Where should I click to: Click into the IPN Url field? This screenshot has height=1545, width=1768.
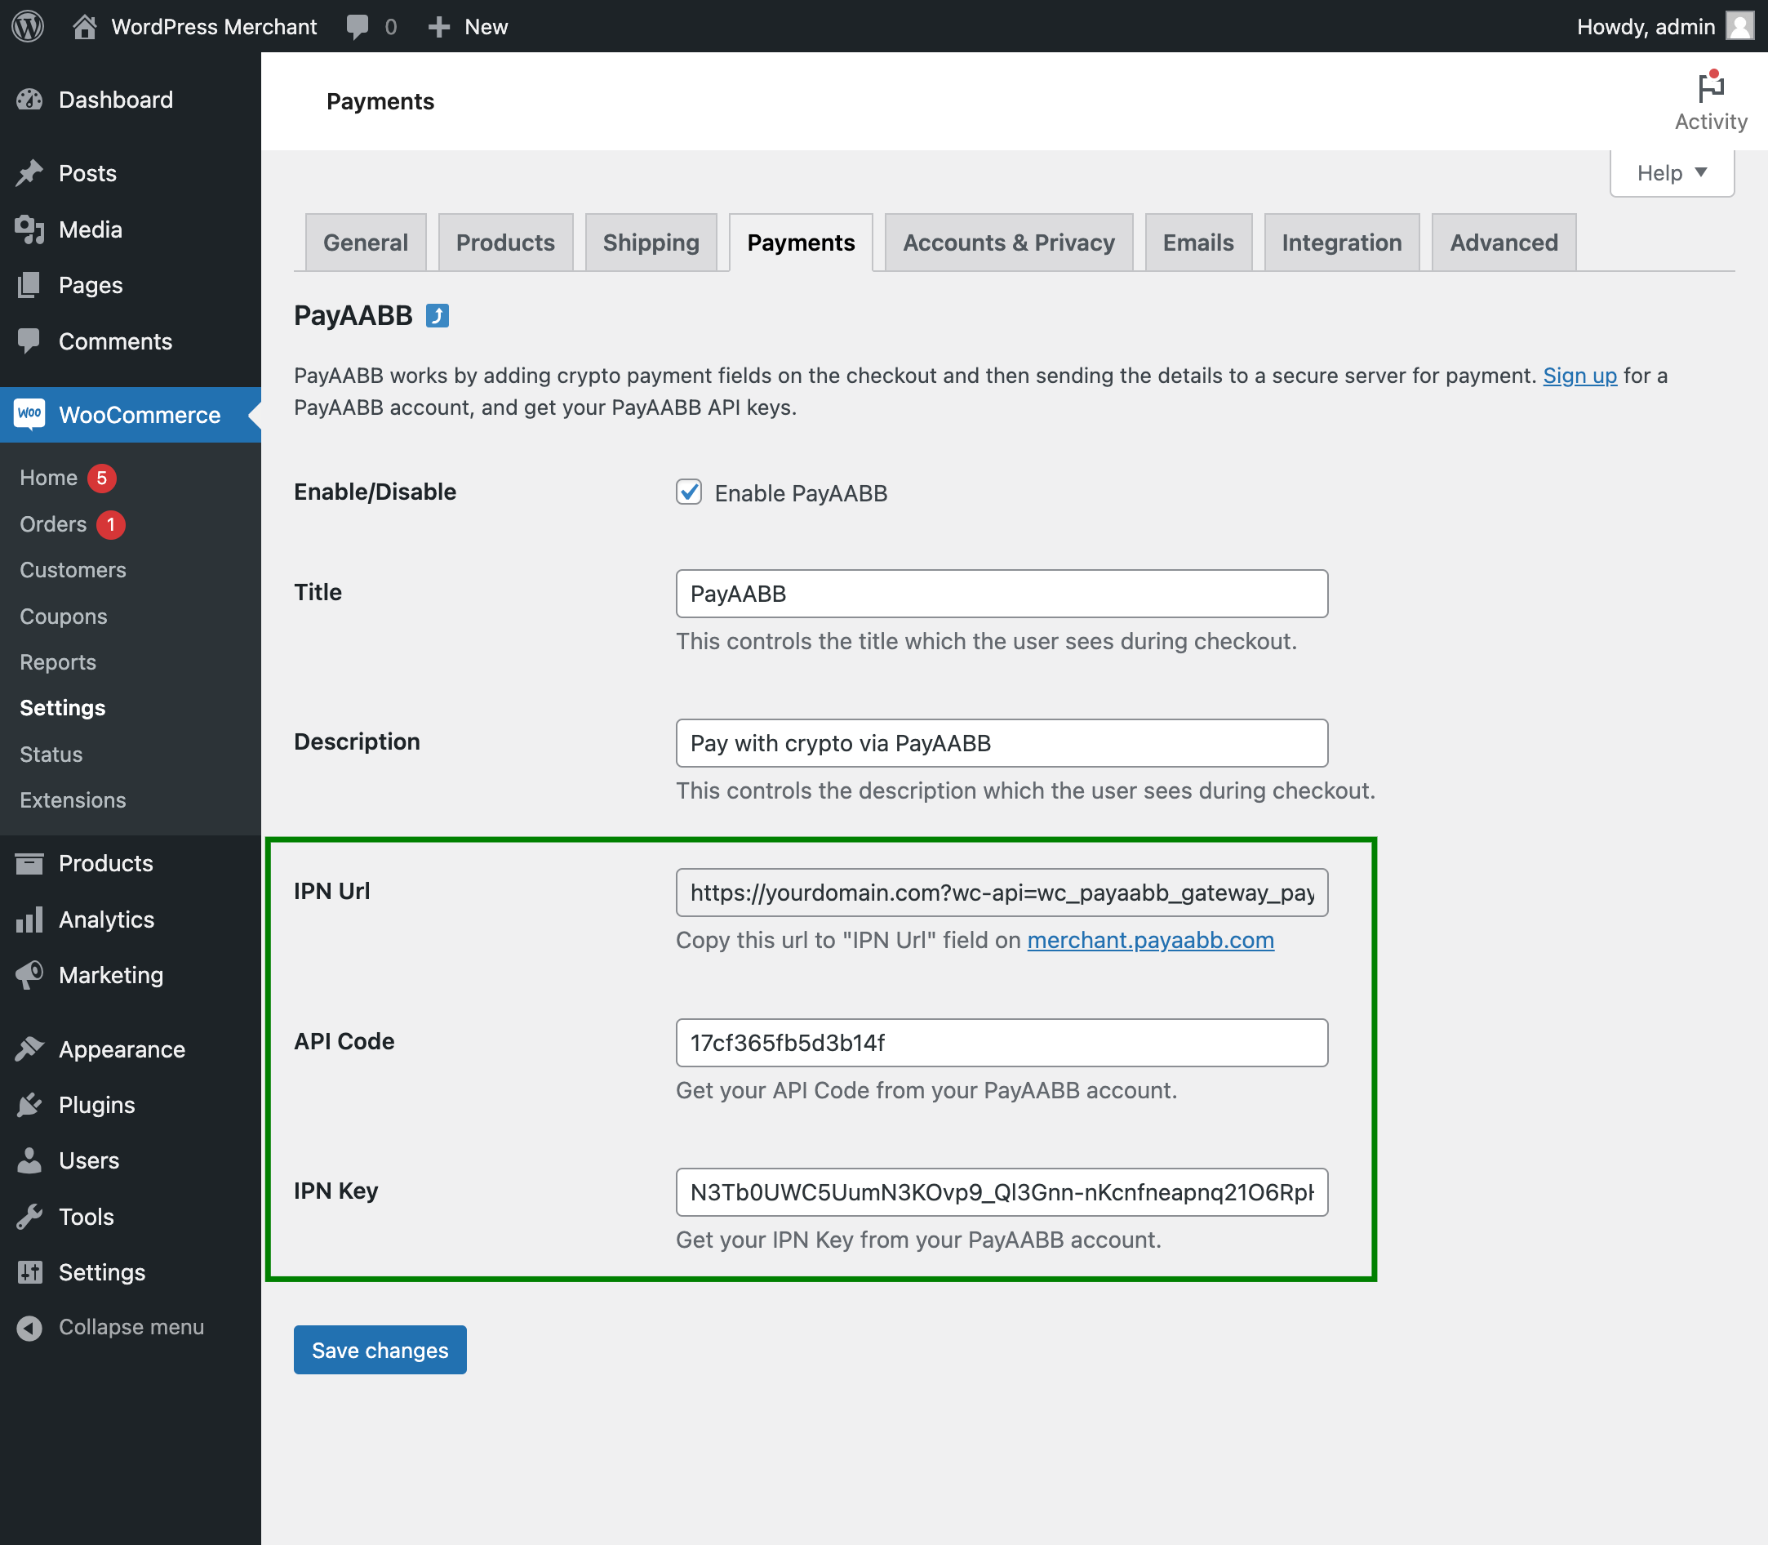1002,893
